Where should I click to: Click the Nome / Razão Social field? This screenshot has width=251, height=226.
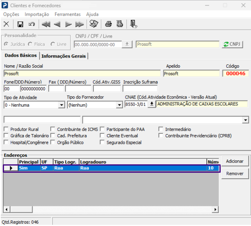(82, 74)
